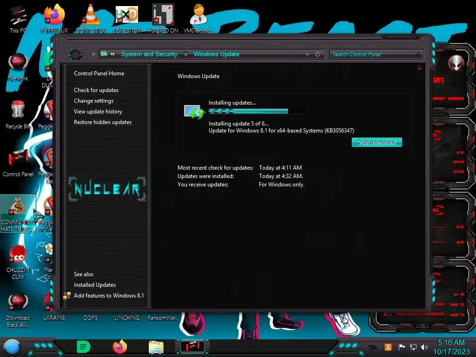Open the This PC desktop icon
The width and height of the screenshot is (476, 357).
18,19
